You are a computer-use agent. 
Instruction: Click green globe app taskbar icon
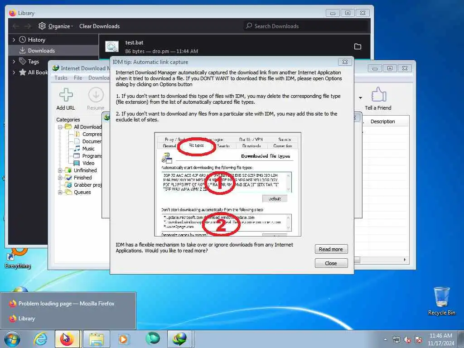click(152, 338)
